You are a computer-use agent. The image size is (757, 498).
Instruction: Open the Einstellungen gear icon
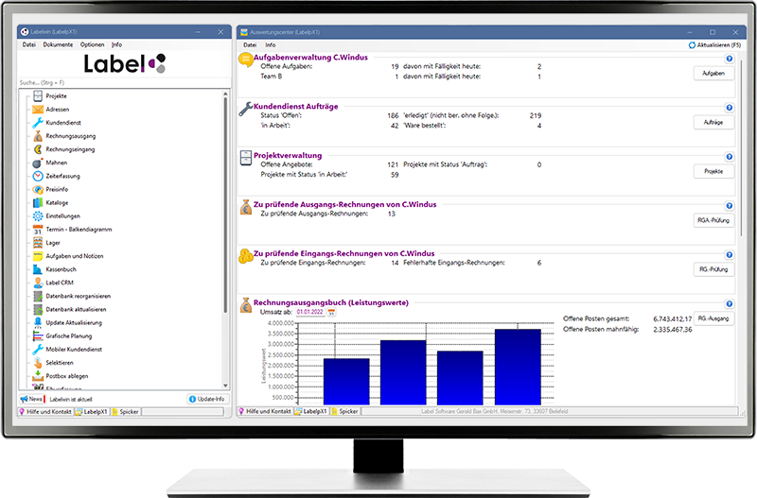coord(38,216)
